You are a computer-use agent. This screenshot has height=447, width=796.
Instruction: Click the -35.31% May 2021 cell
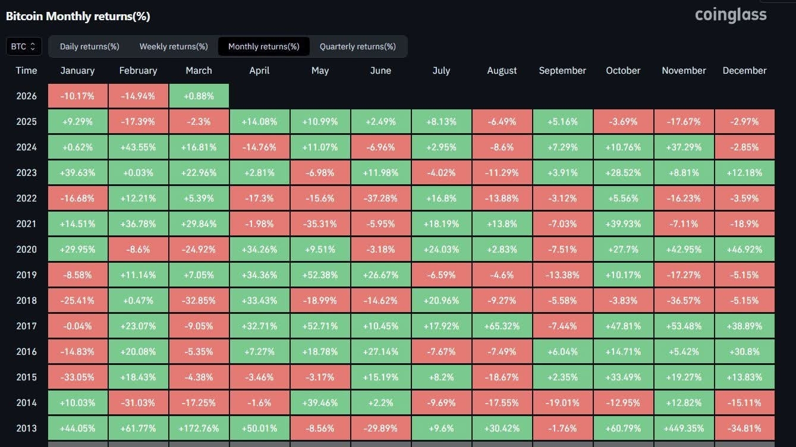(x=320, y=223)
